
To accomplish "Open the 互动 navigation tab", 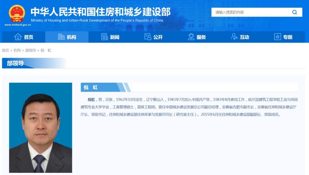I will 240,37.
